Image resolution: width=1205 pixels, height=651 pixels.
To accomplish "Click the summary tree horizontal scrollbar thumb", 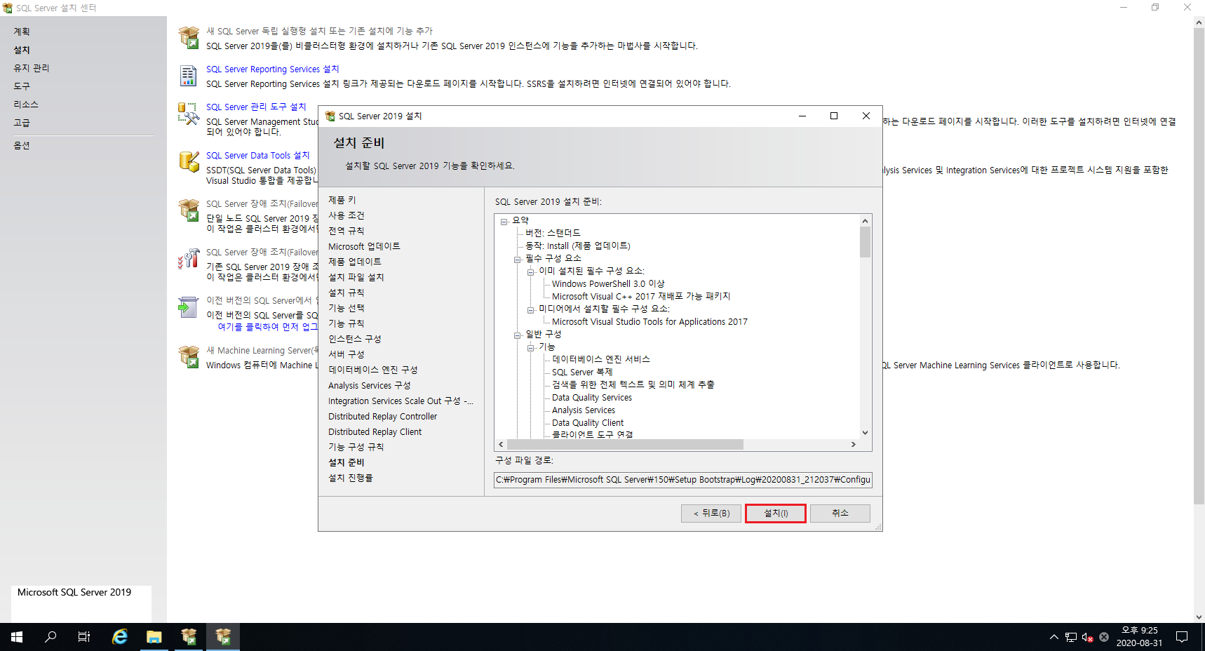I will [x=625, y=444].
